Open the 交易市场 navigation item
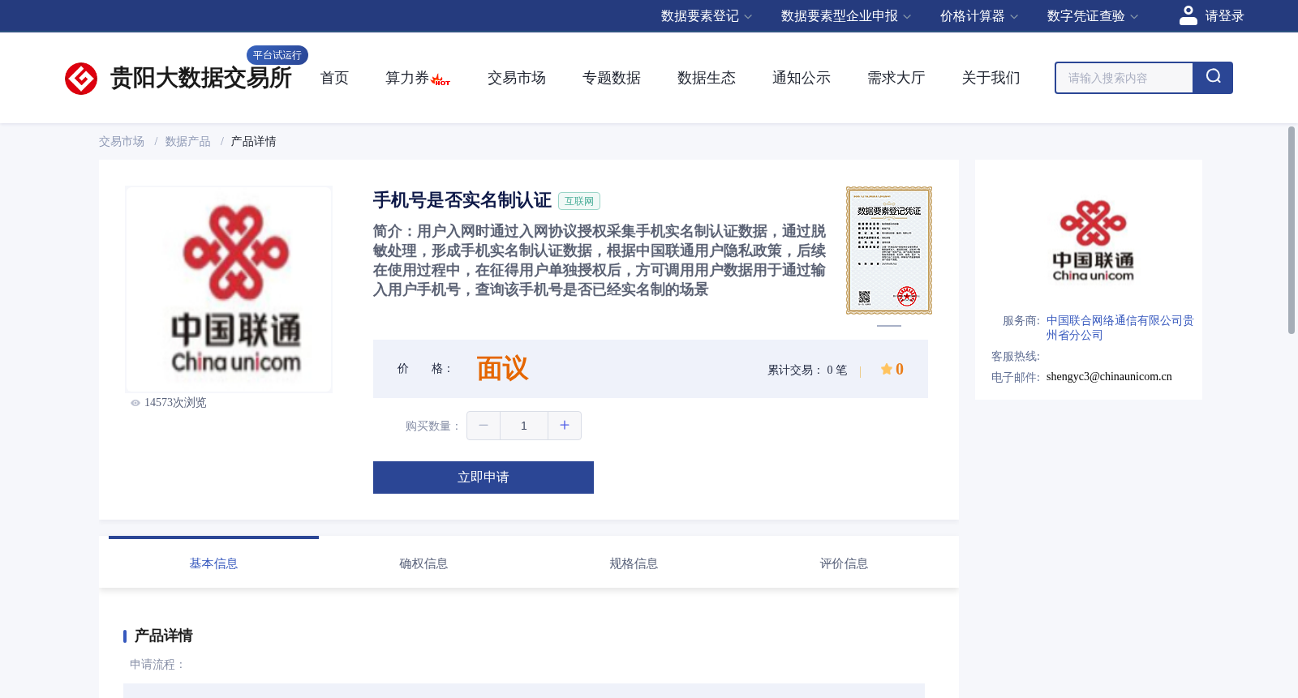The height and width of the screenshot is (698, 1298). [x=517, y=78]
